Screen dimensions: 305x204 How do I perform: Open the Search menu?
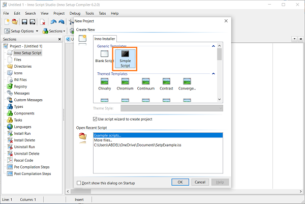pos(30,13)
